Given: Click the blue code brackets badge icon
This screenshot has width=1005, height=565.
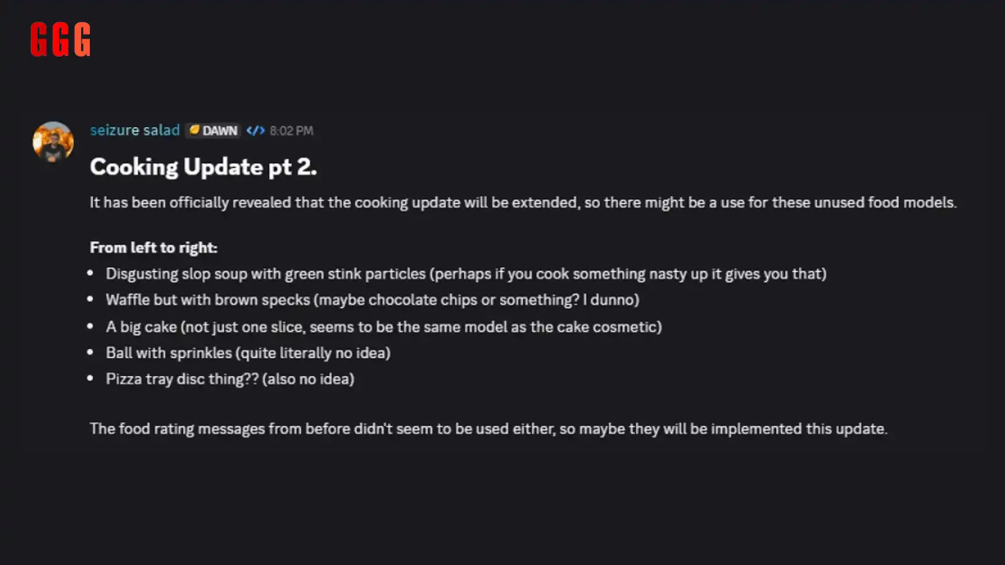Looking at the screenshot, I should tap(255, 130).
